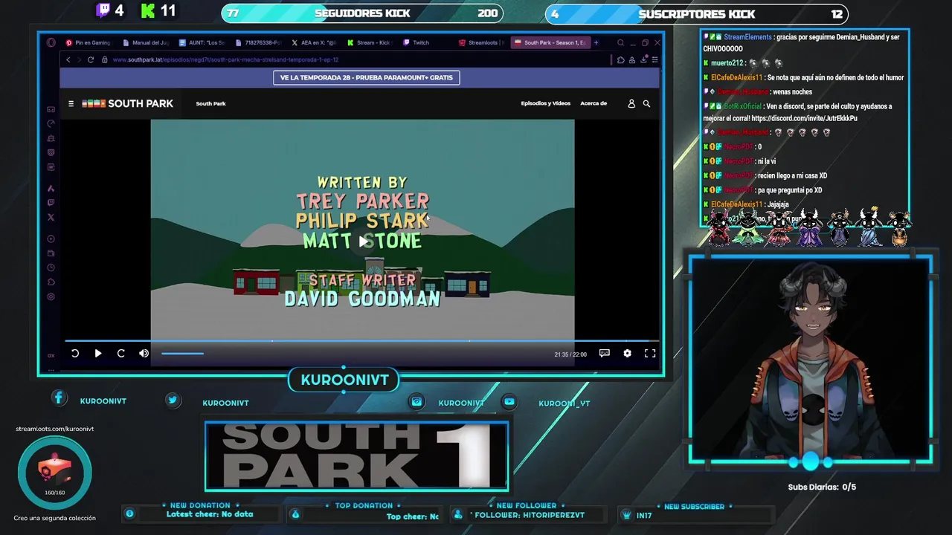Click the Streamloots chest icon

click(55, 471)
